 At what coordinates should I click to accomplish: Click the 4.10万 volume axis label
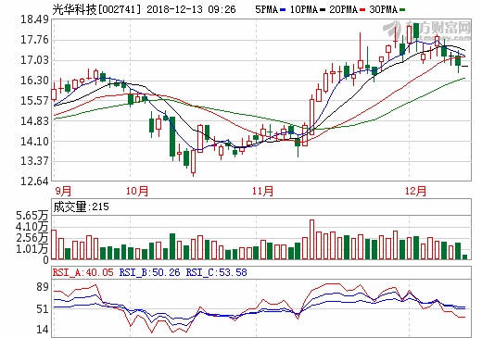32,227
